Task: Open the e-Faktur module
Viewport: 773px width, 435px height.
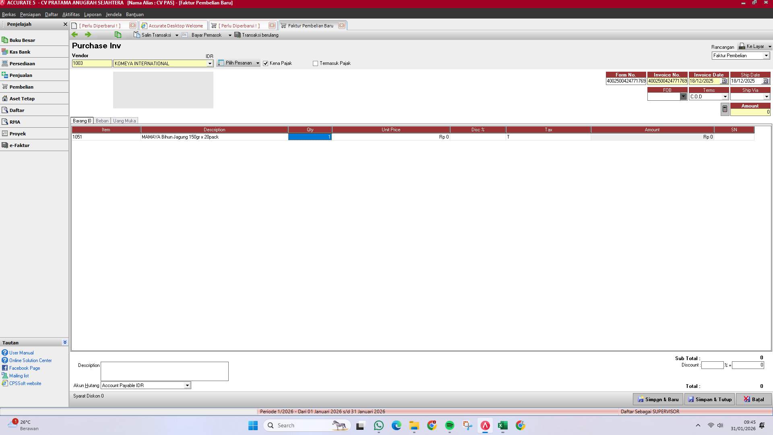Action: (x=21, y=145)
